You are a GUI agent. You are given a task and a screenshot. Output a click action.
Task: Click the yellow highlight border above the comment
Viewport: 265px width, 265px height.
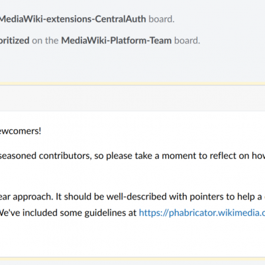(132, 84)
